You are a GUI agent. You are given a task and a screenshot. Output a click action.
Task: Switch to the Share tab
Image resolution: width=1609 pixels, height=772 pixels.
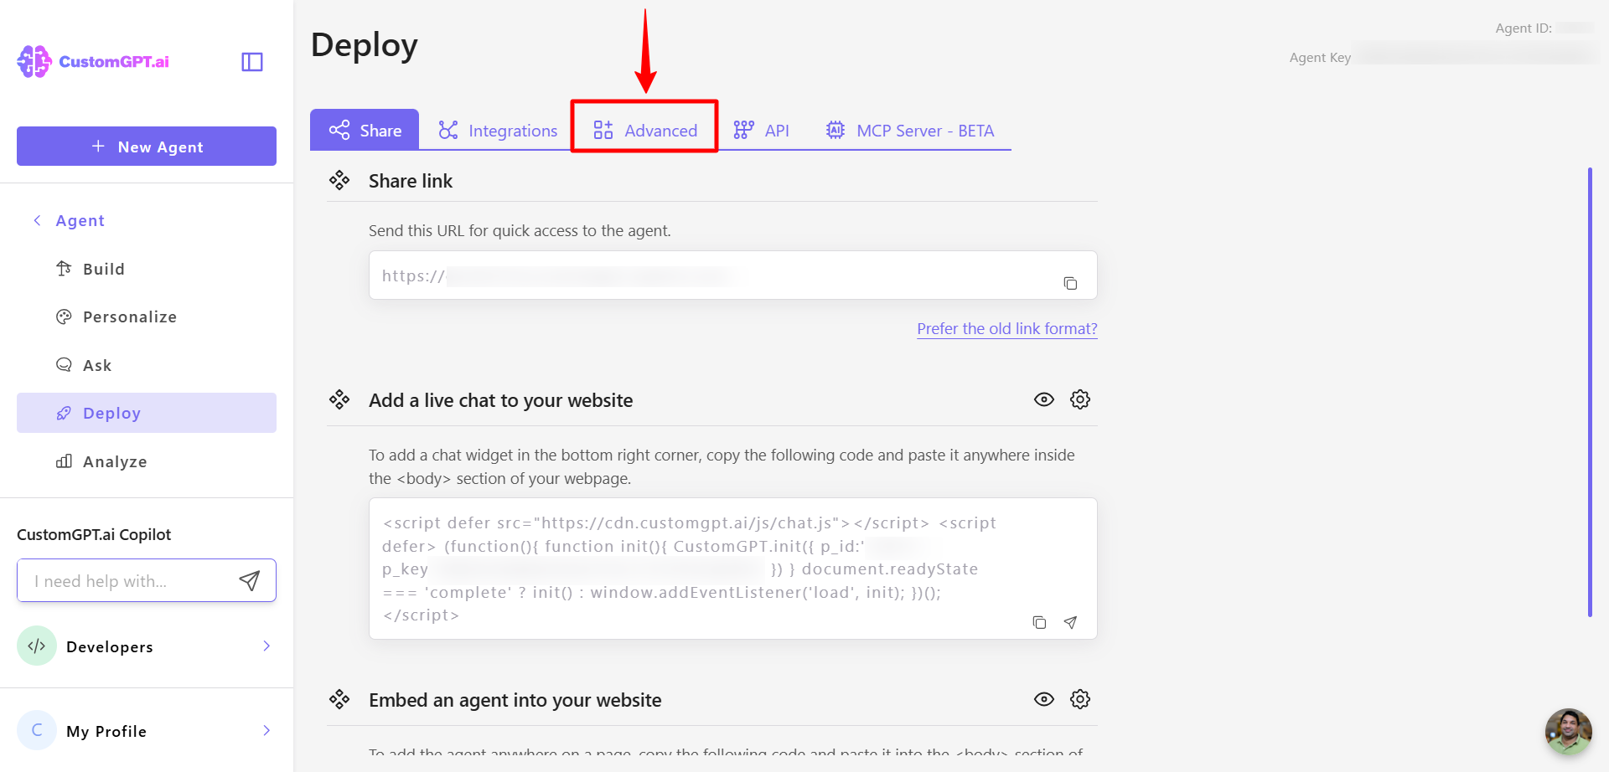tap(365, 130)
